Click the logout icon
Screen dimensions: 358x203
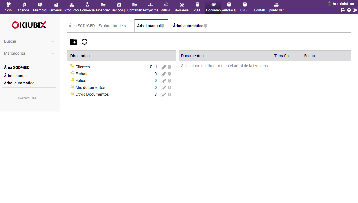click(x=355, y=10)
